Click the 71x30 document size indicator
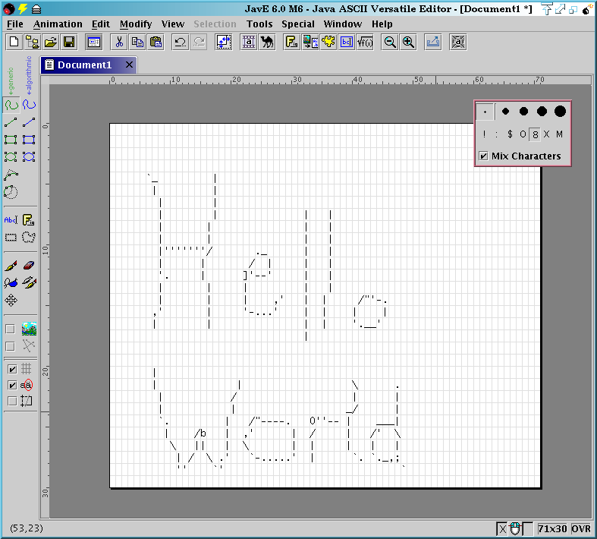Image resolution: width=597 pixels, height=539 pixels. click(x=552, y=528)
